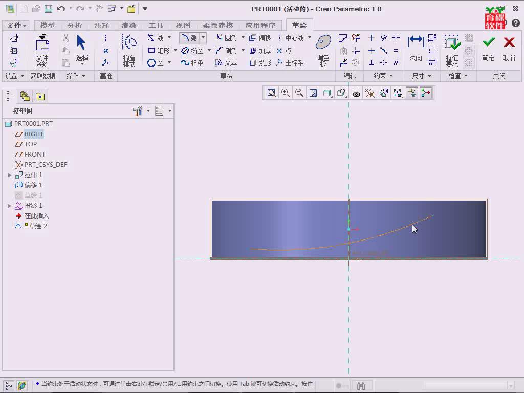Viewport: 524px width, 393px height.
Task: Apply the Perpendicular constraint icon
Action: [372, 63]
